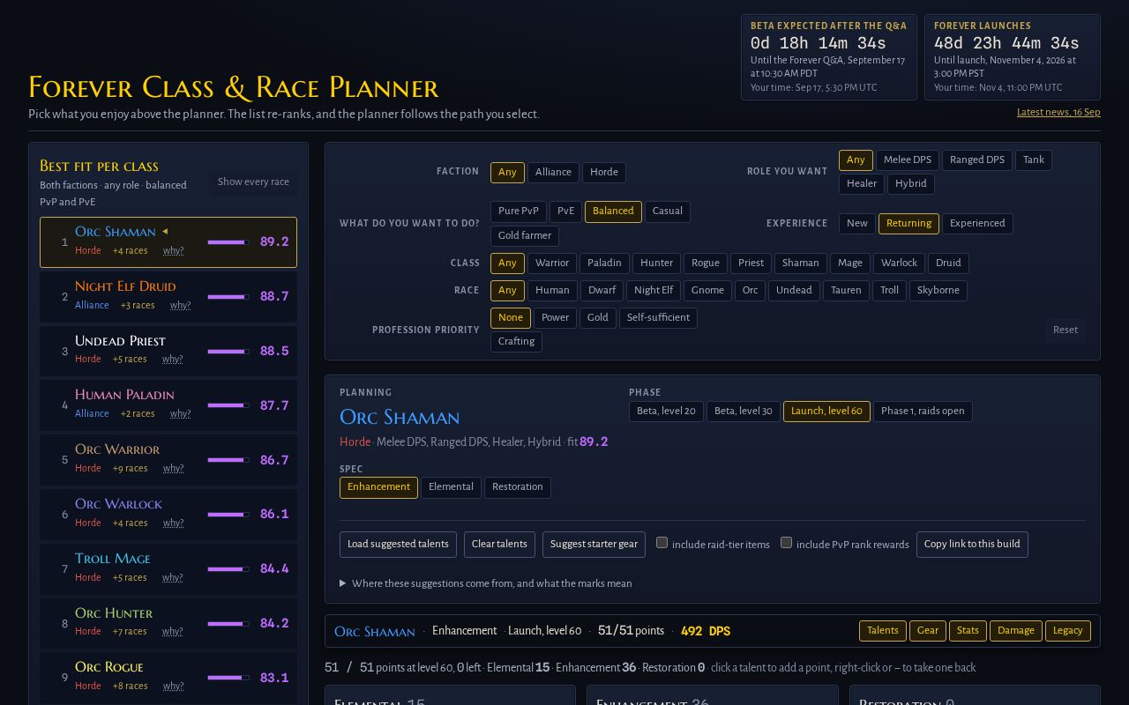The image size is (1129, 705).
Task: Open the Latest news, 16 Sep link
Action: [1058, 113]
